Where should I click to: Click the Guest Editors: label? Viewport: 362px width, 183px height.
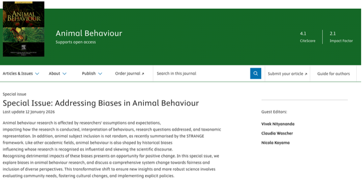point(274,112)
